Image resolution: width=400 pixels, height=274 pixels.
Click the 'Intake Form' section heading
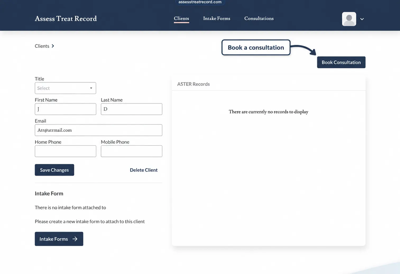coord(49,194)
